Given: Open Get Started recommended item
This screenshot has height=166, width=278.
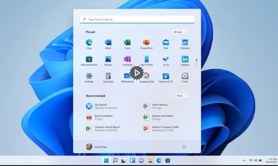Looking at the screenshot, I should tap(102, 106).
